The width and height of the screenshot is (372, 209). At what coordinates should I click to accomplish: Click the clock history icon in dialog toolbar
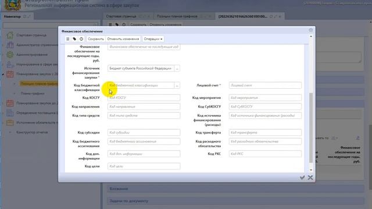pos(81,39)
